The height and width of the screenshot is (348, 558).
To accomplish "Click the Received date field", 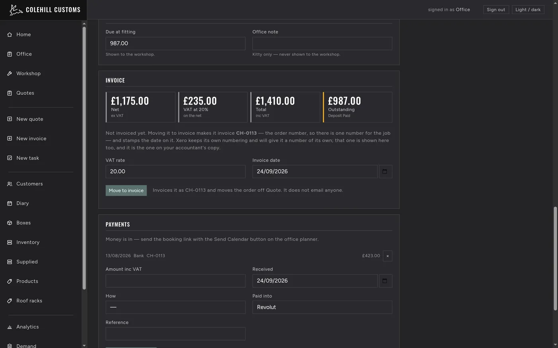I will tap(315, 281).
